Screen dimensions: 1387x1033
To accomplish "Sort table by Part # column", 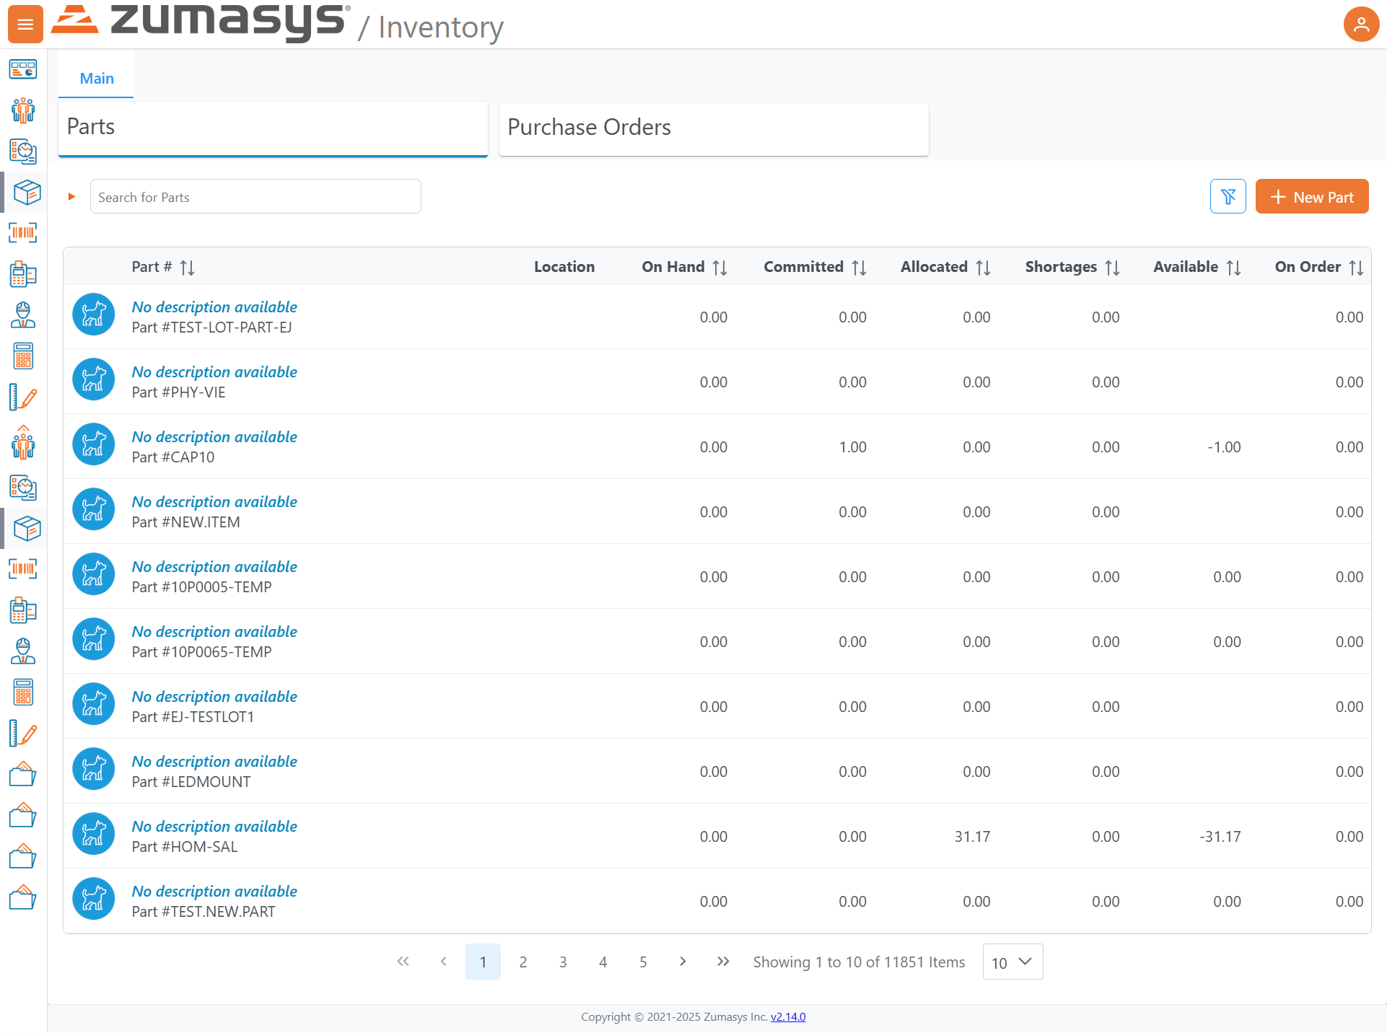I will 187,268.
